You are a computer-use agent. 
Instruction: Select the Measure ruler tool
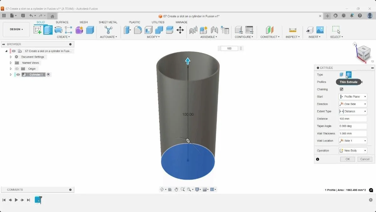(x=293, y=30)
